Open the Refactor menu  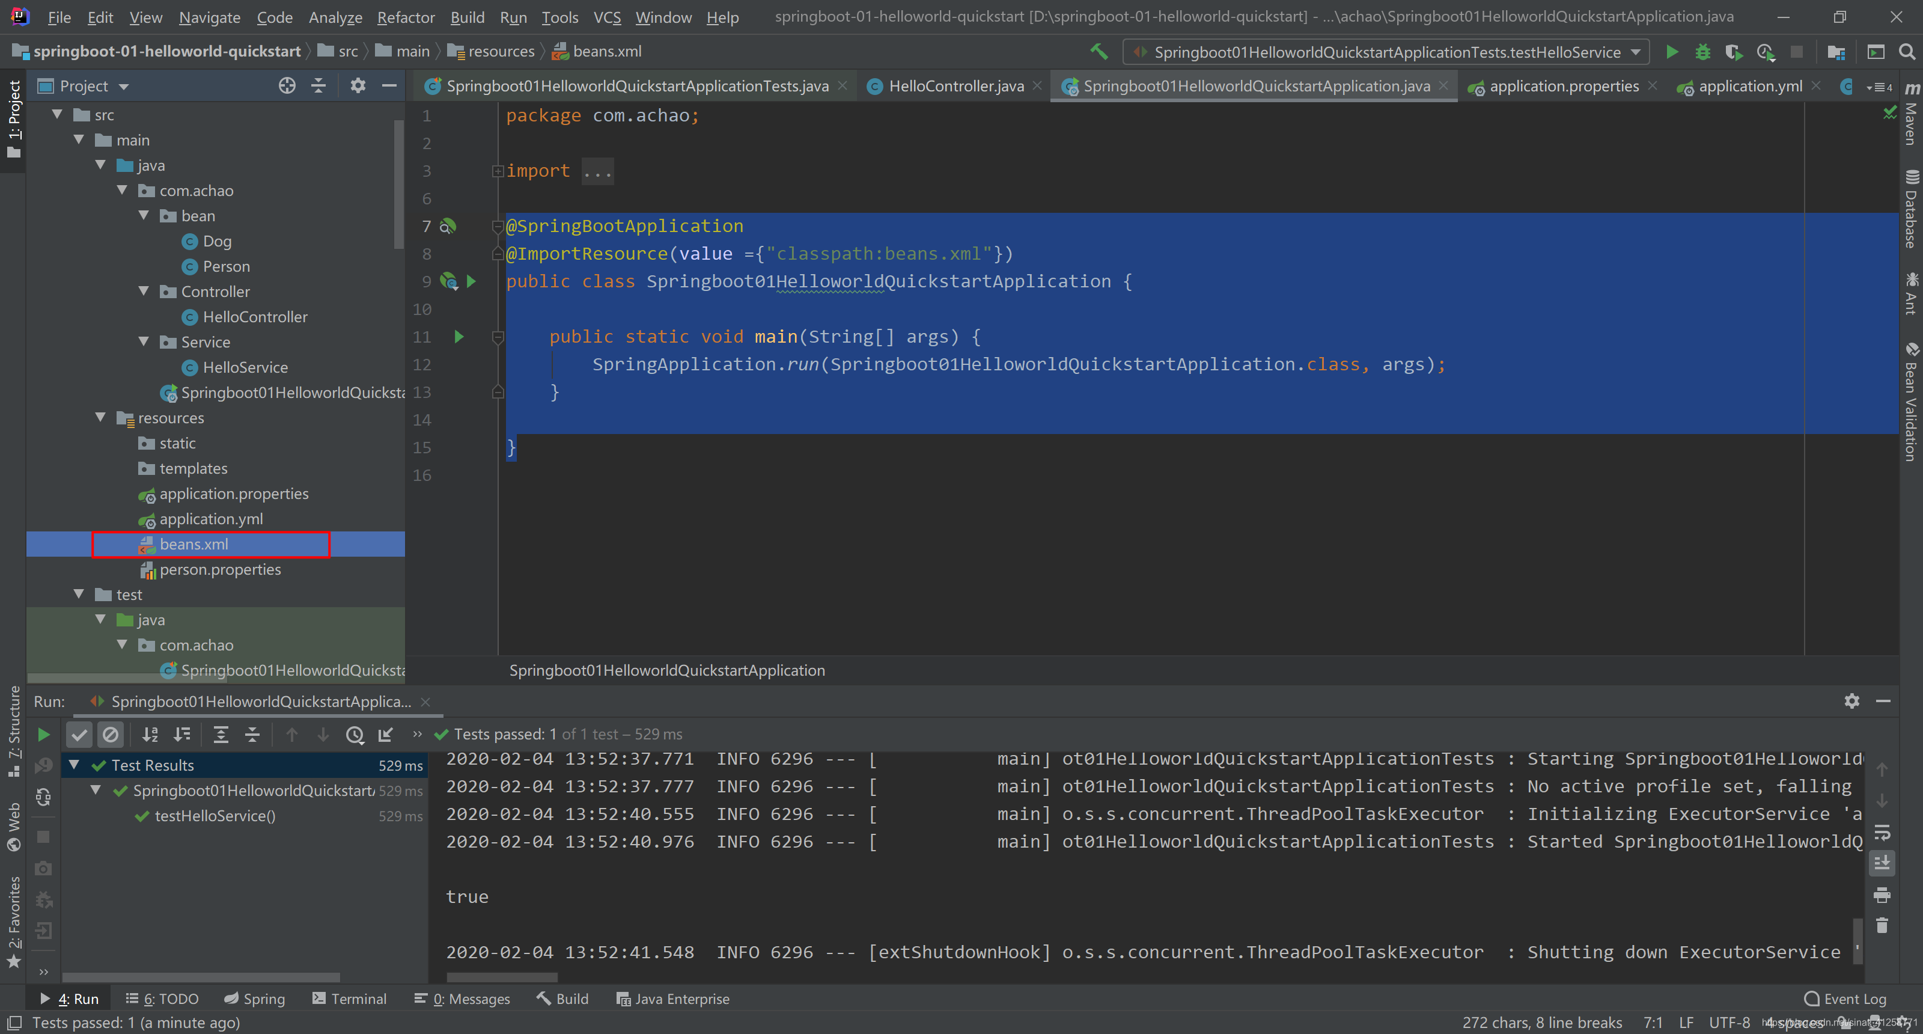pos(406,17)
